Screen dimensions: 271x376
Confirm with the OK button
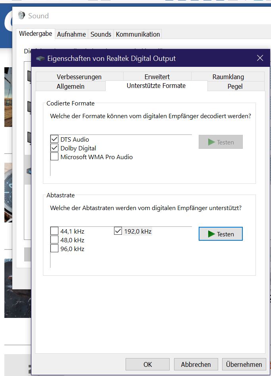[x=147, y=364]
